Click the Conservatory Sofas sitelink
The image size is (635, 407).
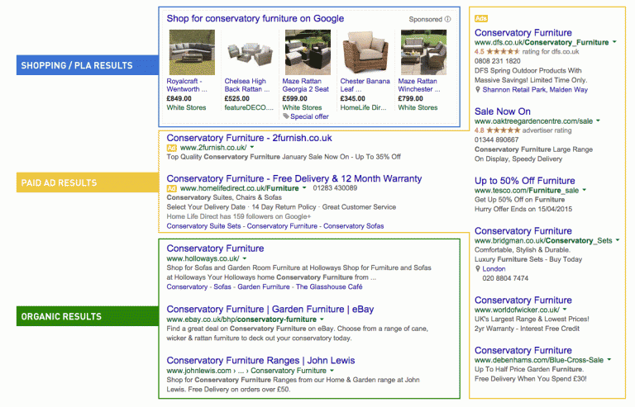pos(353,226)
